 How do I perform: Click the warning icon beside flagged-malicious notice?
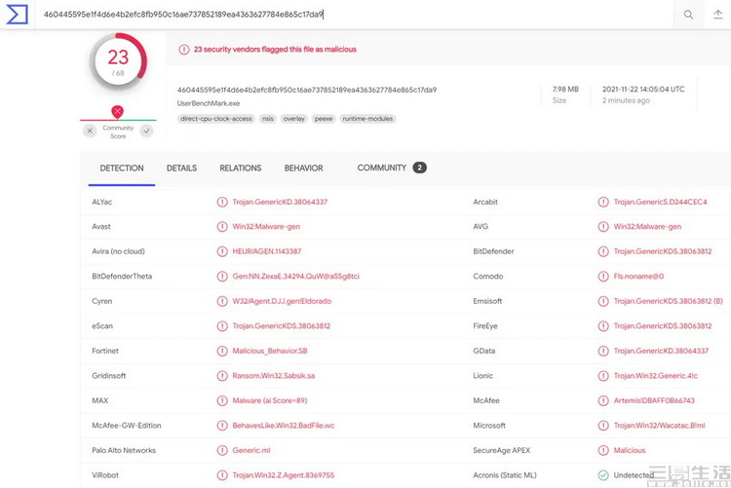184,50
